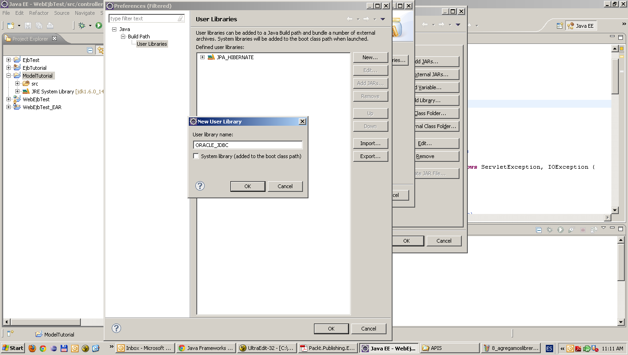Image resolution: width=628 pixels, height=355 pixels.
Task: Launch Debug using the bug toolbar icon
Action: tap(82, 25)
